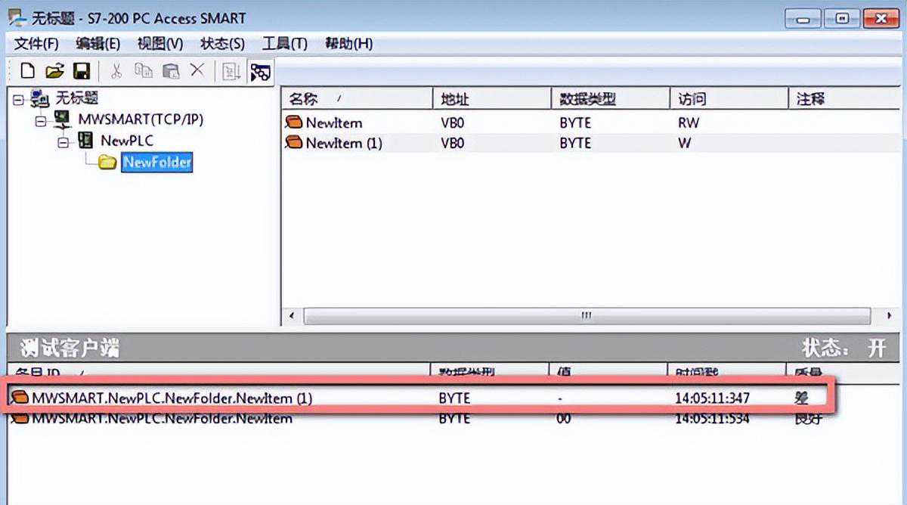Select the NewFolder tree item
This screenshot has width=907, height=505.
tap(157, 162)
